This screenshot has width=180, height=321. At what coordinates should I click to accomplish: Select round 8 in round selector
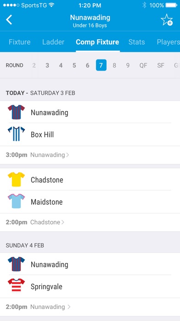coord(114,65)
